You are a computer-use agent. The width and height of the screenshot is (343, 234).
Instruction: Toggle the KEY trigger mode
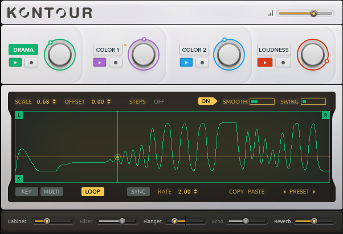tap(27, 192)
